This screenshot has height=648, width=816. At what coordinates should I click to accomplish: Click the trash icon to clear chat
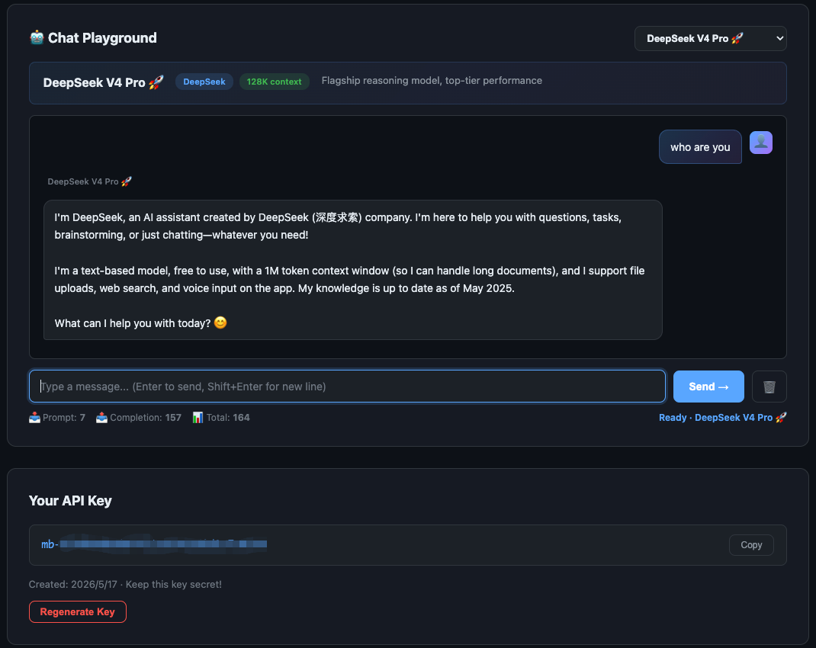769,387
